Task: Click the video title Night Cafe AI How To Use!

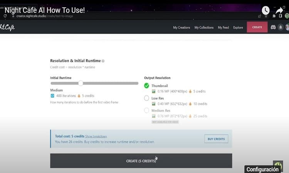Action: click(45, 10)
